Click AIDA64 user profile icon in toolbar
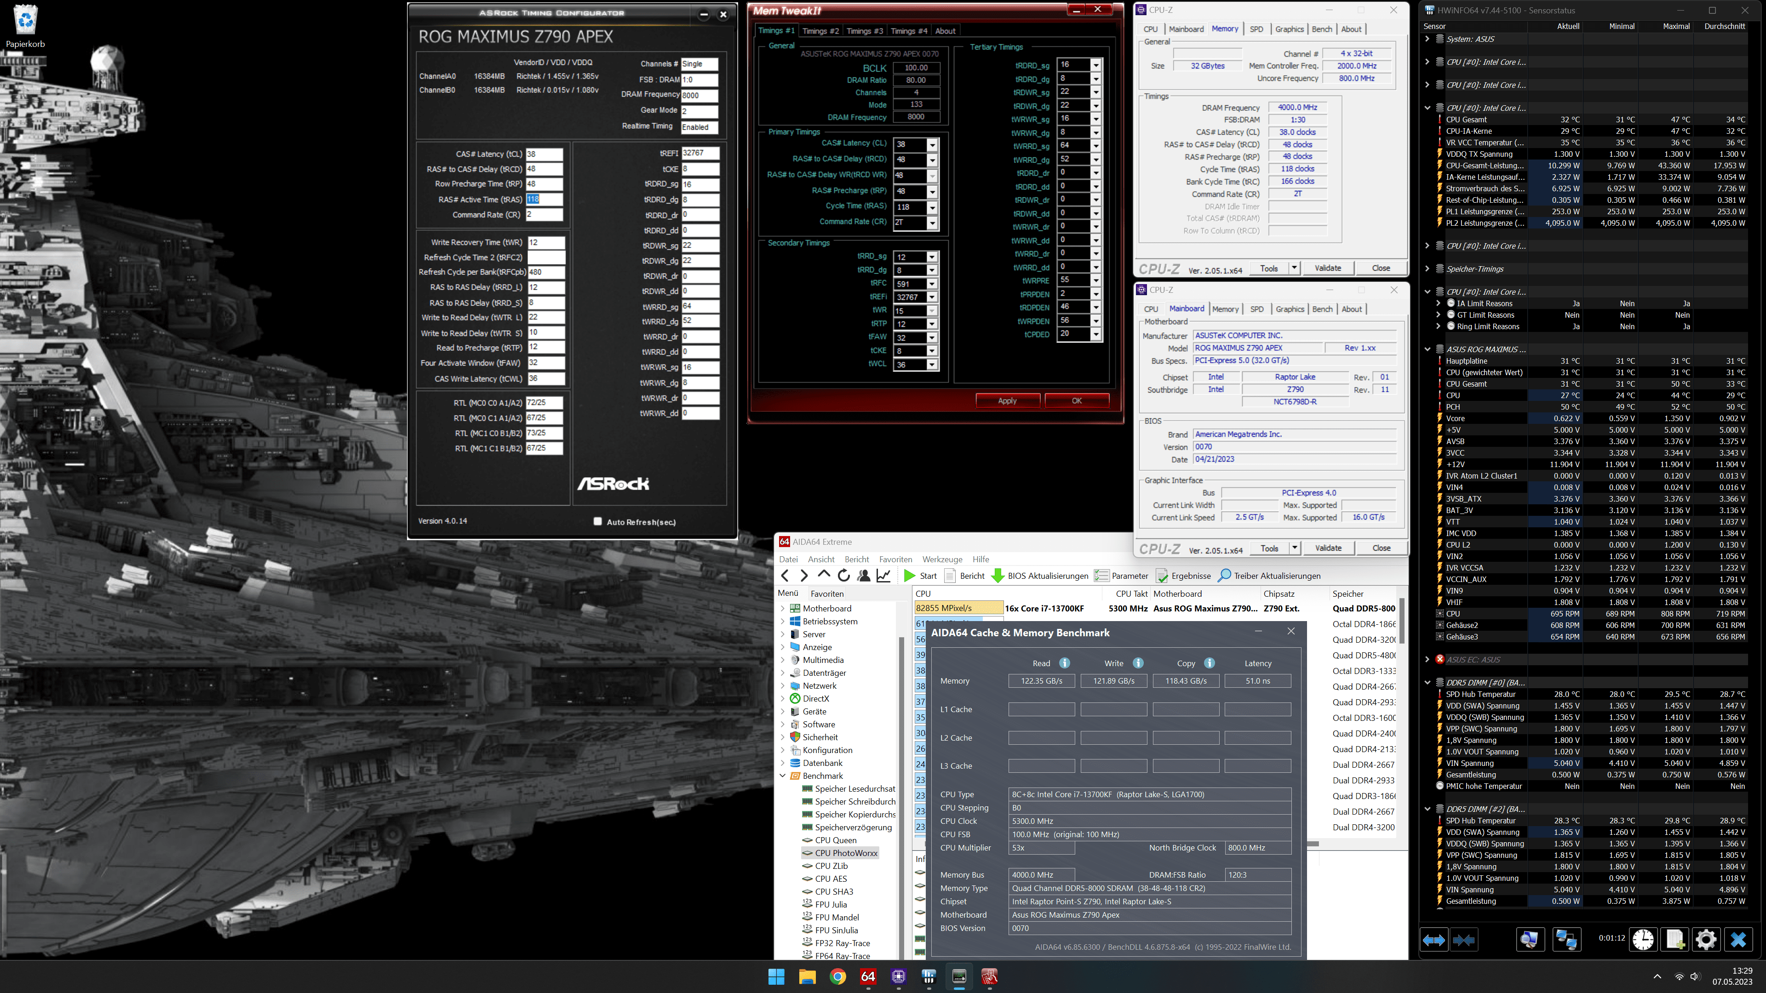This screenshot has width=1766, height=993. click(x=864, y=576)
